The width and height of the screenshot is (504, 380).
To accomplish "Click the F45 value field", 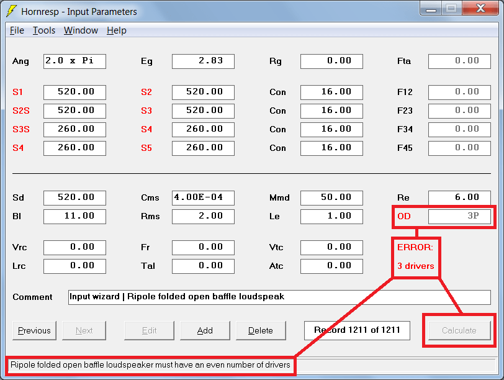I will coord(460,148).
